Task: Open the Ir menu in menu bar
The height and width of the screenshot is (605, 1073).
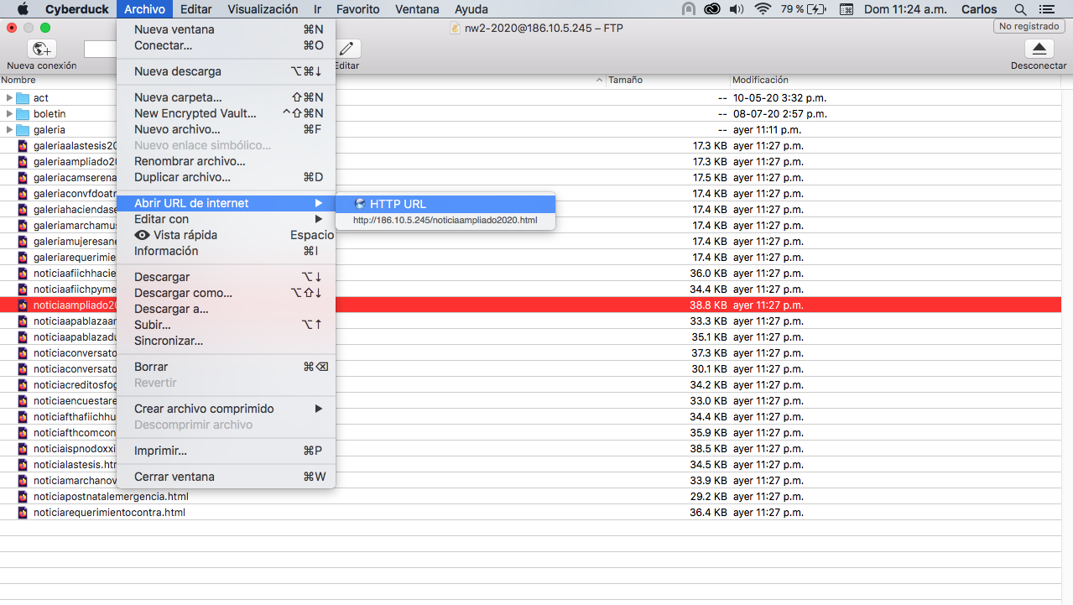Action: point(317,9)
